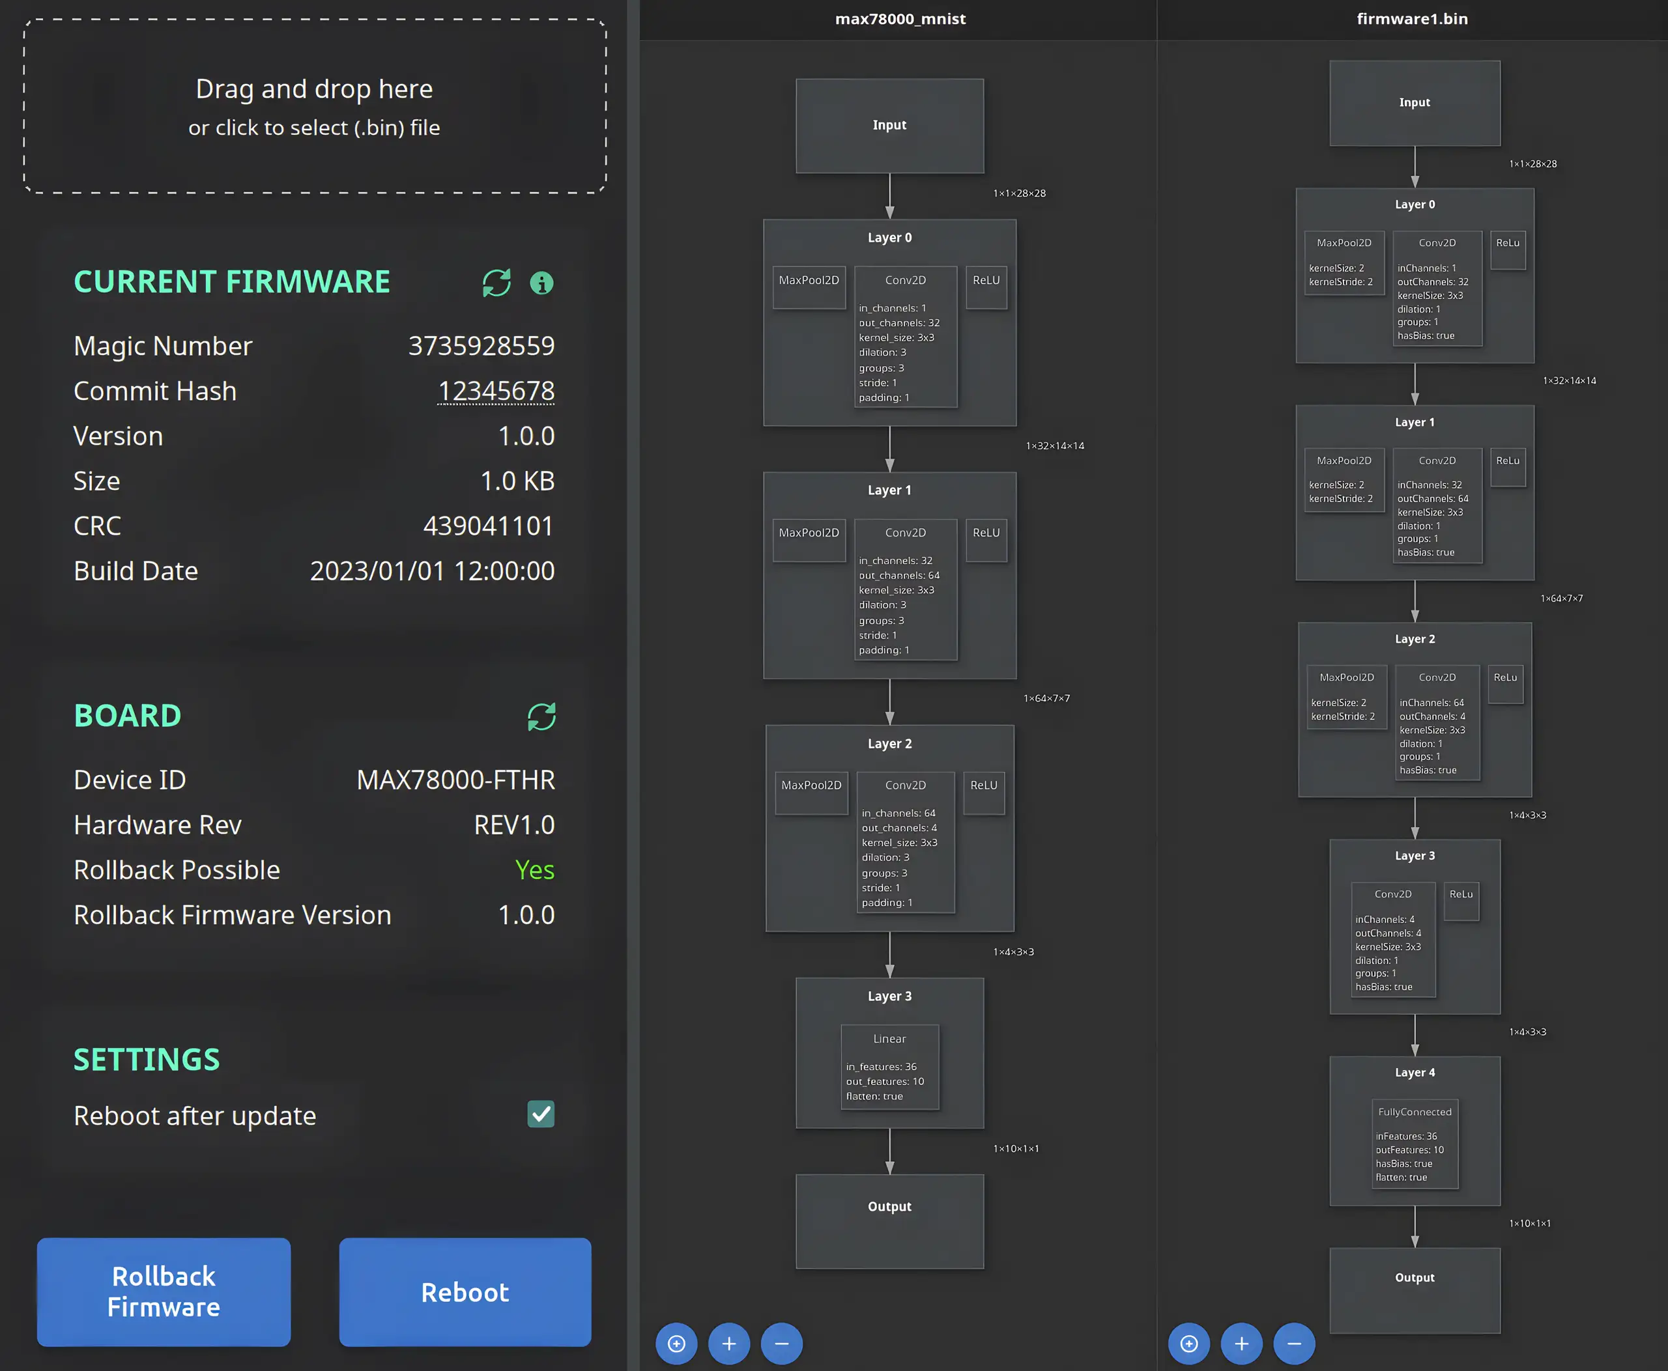Image resolution: width=1668 pixels, height=1371 pixels.
Task: Select Layer 2 ReLu in firmware1.bin
Action: (1505, 684)
